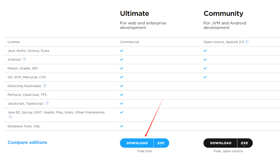Screen dimensions: 280x156
Task: Click Community checkmark in Android row
Action: click(x=205, y=59)
